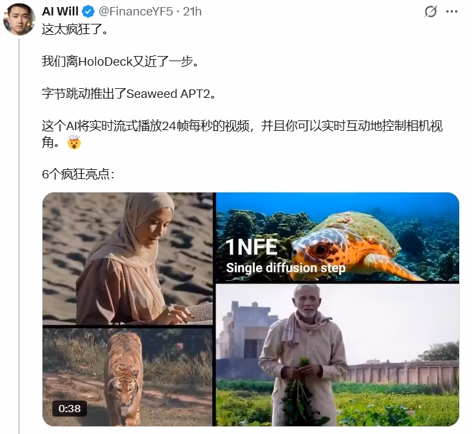
Task: Click the 6个疯狂亮点 text line
Action: (x=78, y=174)
